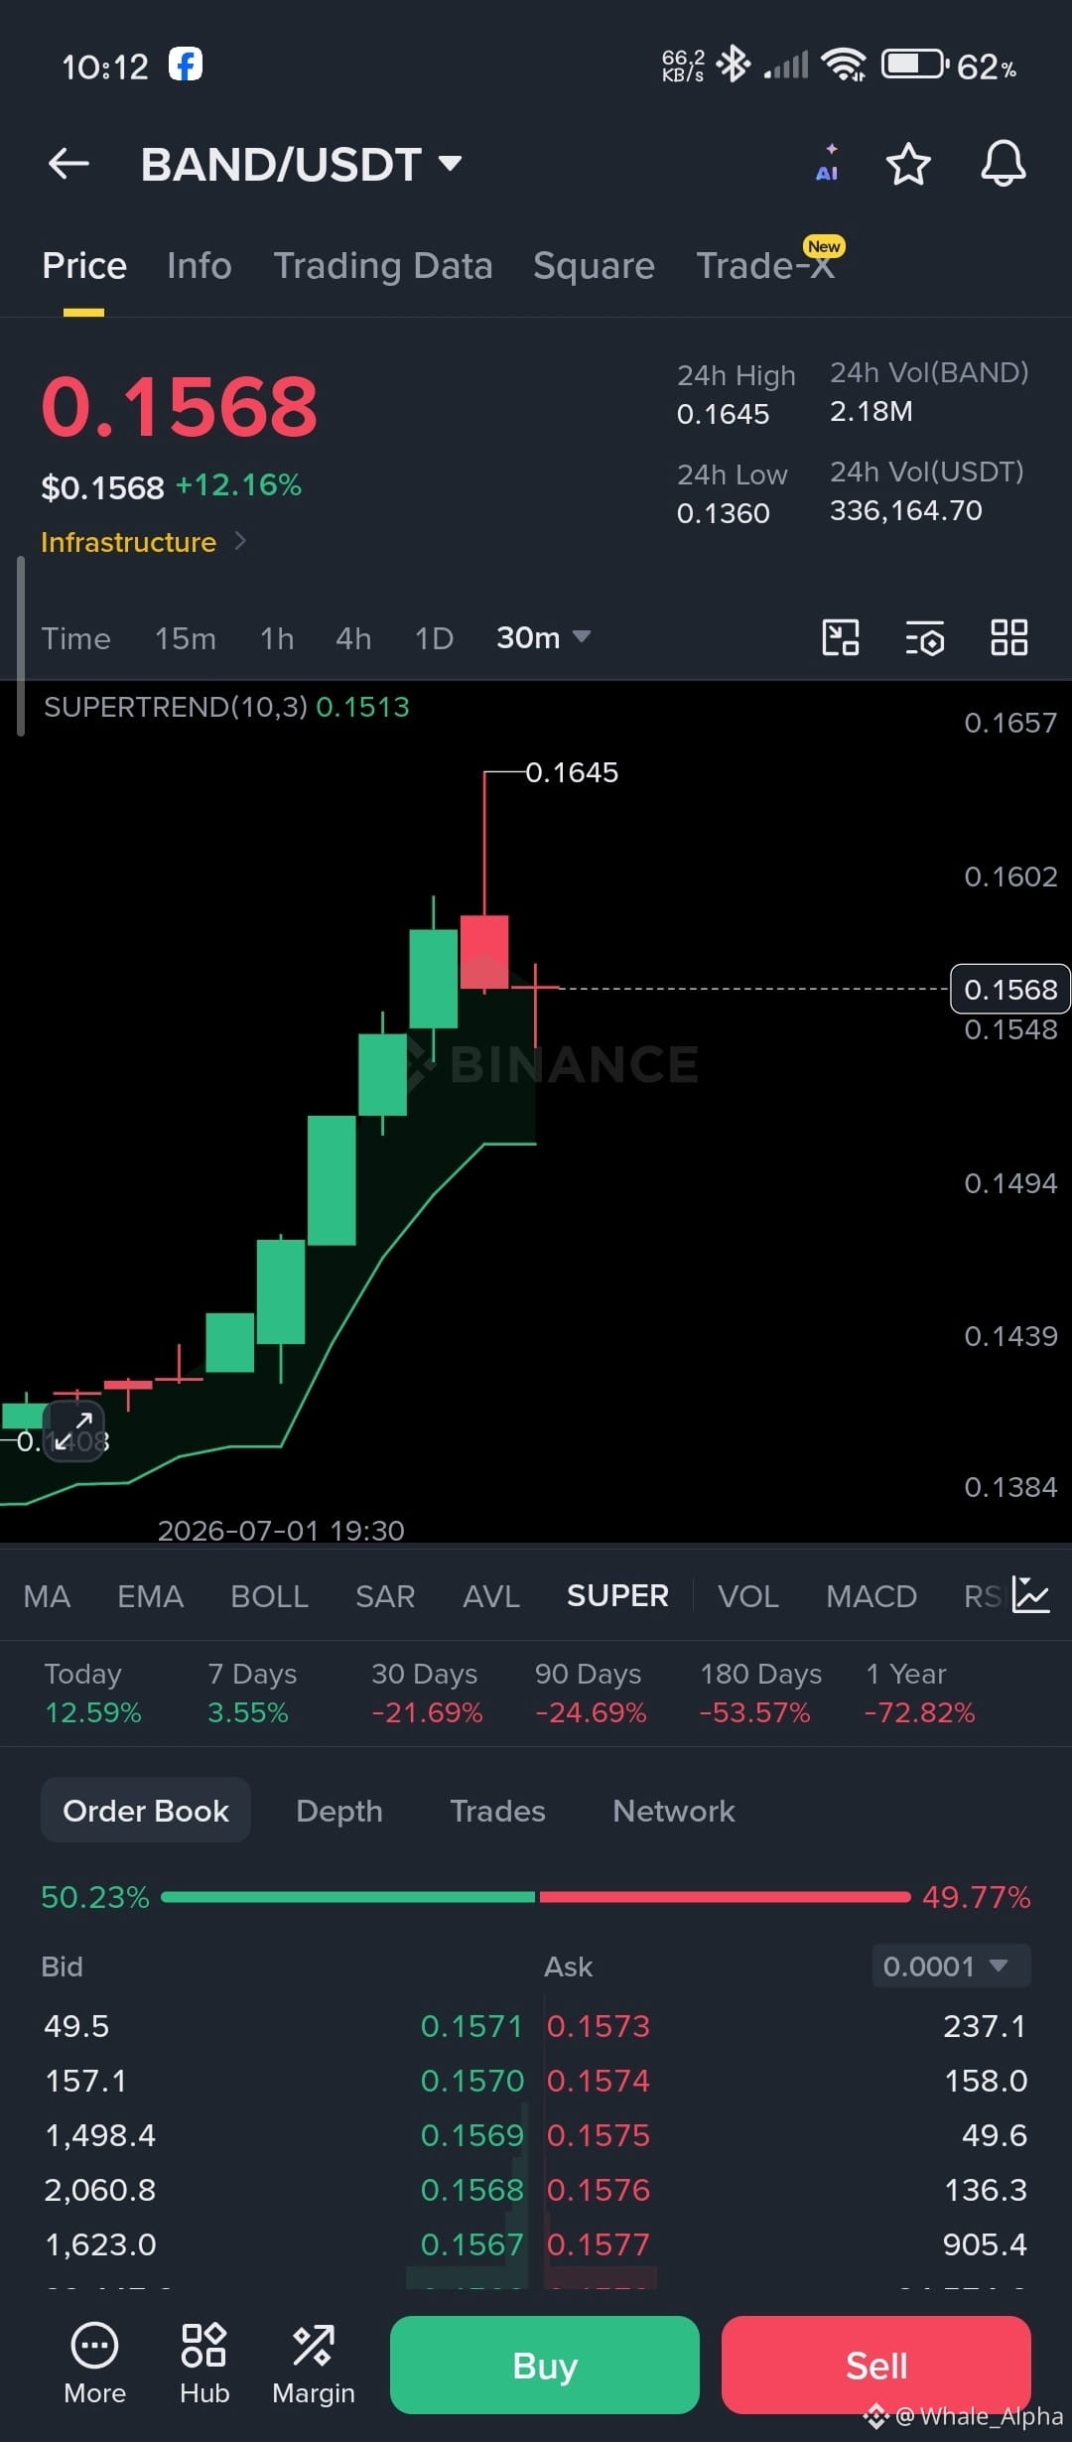Change the 0.0001 price precision dropdown
The image size is (1072, 2442).
[x=950, y=1966]
